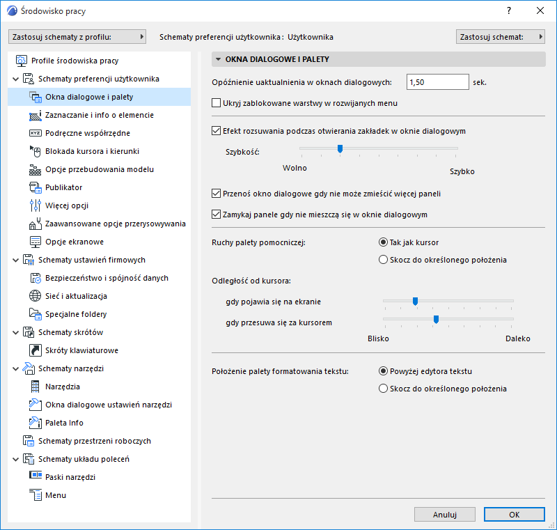The image size is (557, 530).
Task: Click the gdy pojawia się na ekranie slider
Action: click(415, 302)
